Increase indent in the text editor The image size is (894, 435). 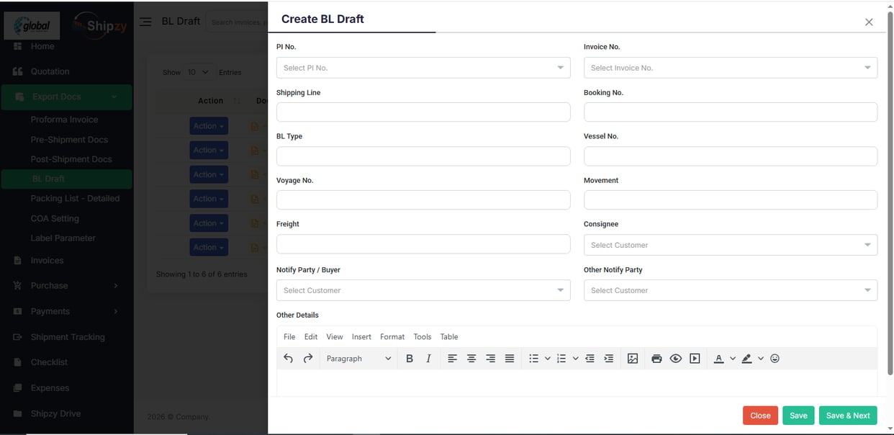tap(608, 358)
